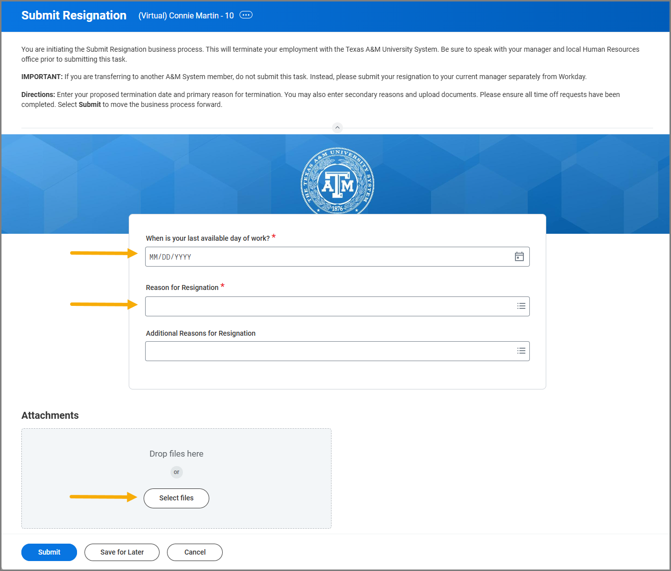
Task: Click the Texas A&M University System seal
Action: 337,181
